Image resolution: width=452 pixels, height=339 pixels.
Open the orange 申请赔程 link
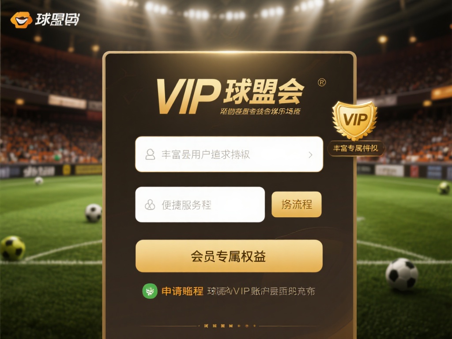pyautogui.click(x=182, y=291)
